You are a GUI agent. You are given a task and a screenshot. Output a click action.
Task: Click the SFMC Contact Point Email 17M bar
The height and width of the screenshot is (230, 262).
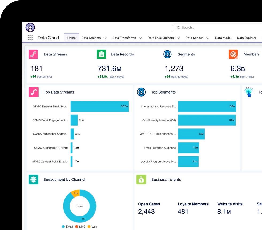(x=72, y=161)
